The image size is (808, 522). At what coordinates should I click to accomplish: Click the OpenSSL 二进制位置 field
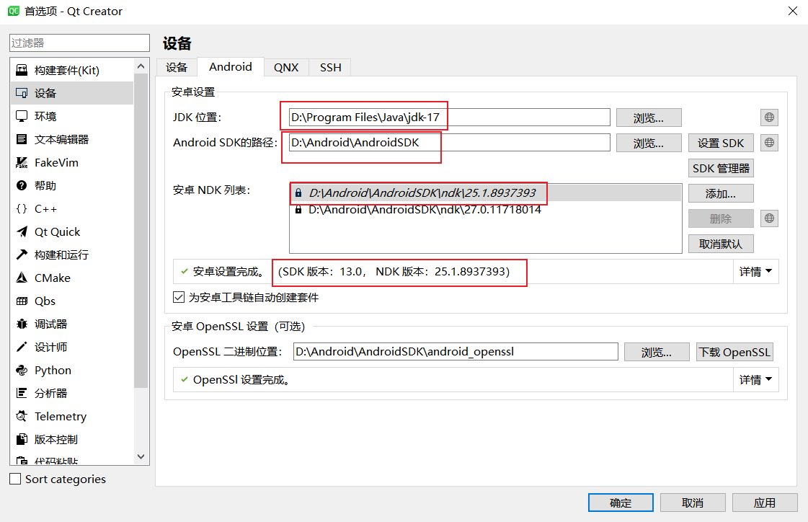456,352
